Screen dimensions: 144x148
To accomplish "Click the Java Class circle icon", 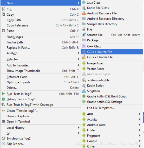I will click(84, 2).
